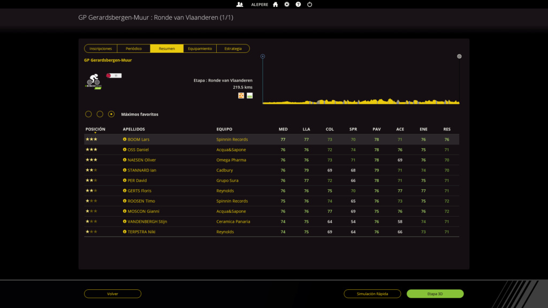Sort table by EQUIPO column
The image size is (548, 308).
click(x=224, y=129)
